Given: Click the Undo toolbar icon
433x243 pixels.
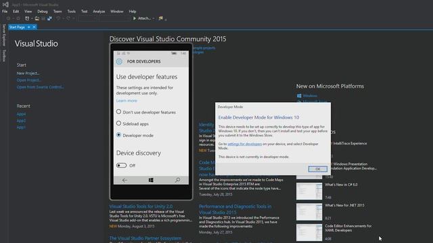Looking at the screenshot, I should click(58, 18).
